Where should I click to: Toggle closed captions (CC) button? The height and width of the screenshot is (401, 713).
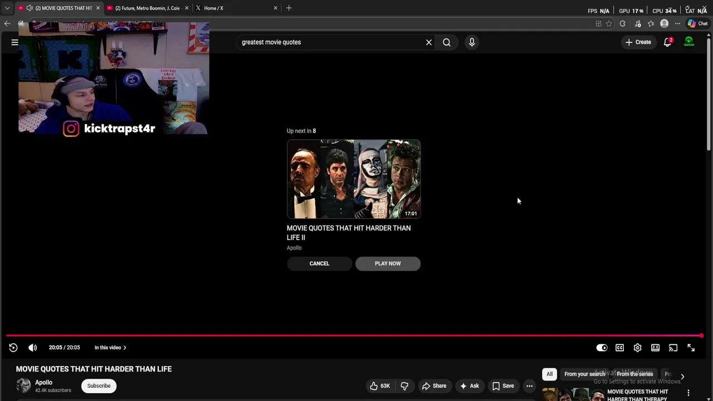(619, 348)
